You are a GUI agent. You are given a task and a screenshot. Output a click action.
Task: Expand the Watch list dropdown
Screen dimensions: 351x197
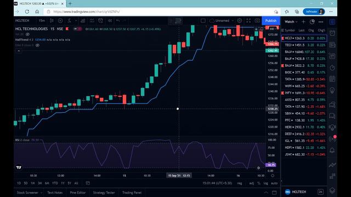(x=291, y=22)
